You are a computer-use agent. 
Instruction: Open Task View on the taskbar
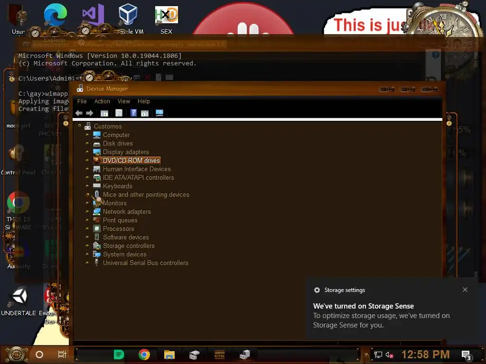[62, 355]
